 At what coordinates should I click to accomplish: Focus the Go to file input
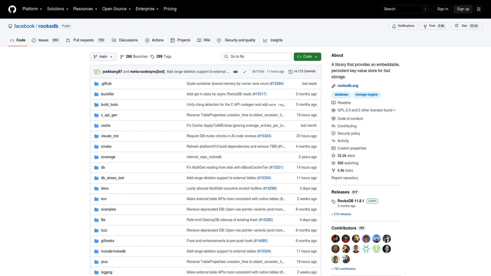pos(257,56)
